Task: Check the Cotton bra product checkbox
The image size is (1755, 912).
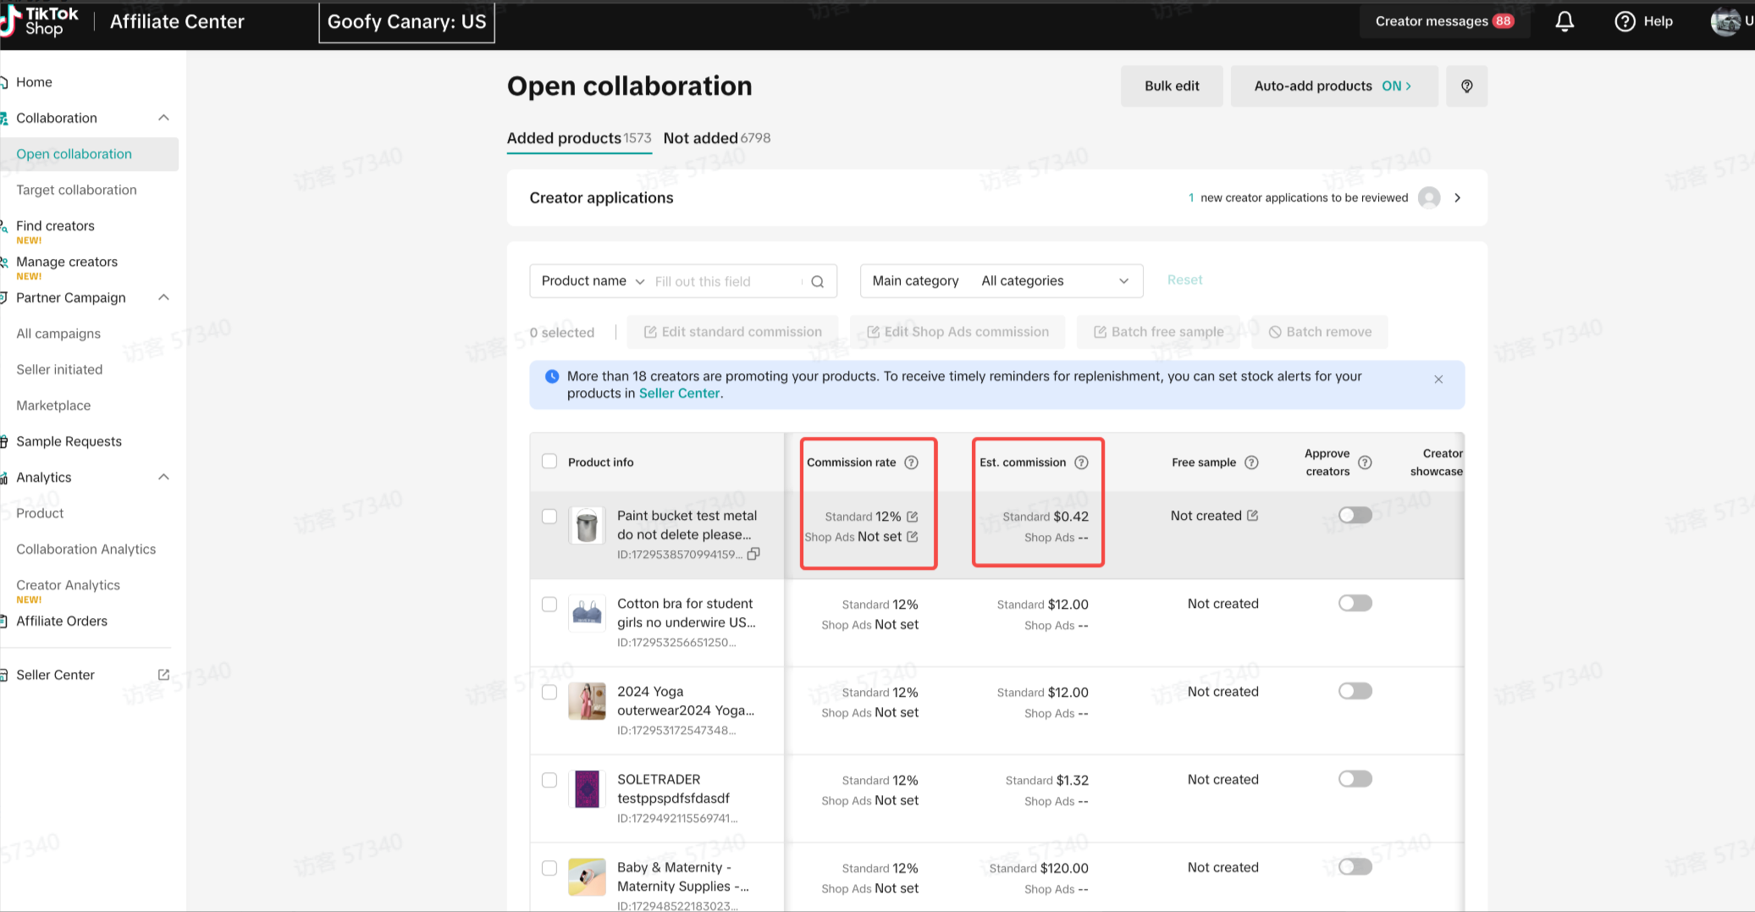Action: tap(549, 604)
